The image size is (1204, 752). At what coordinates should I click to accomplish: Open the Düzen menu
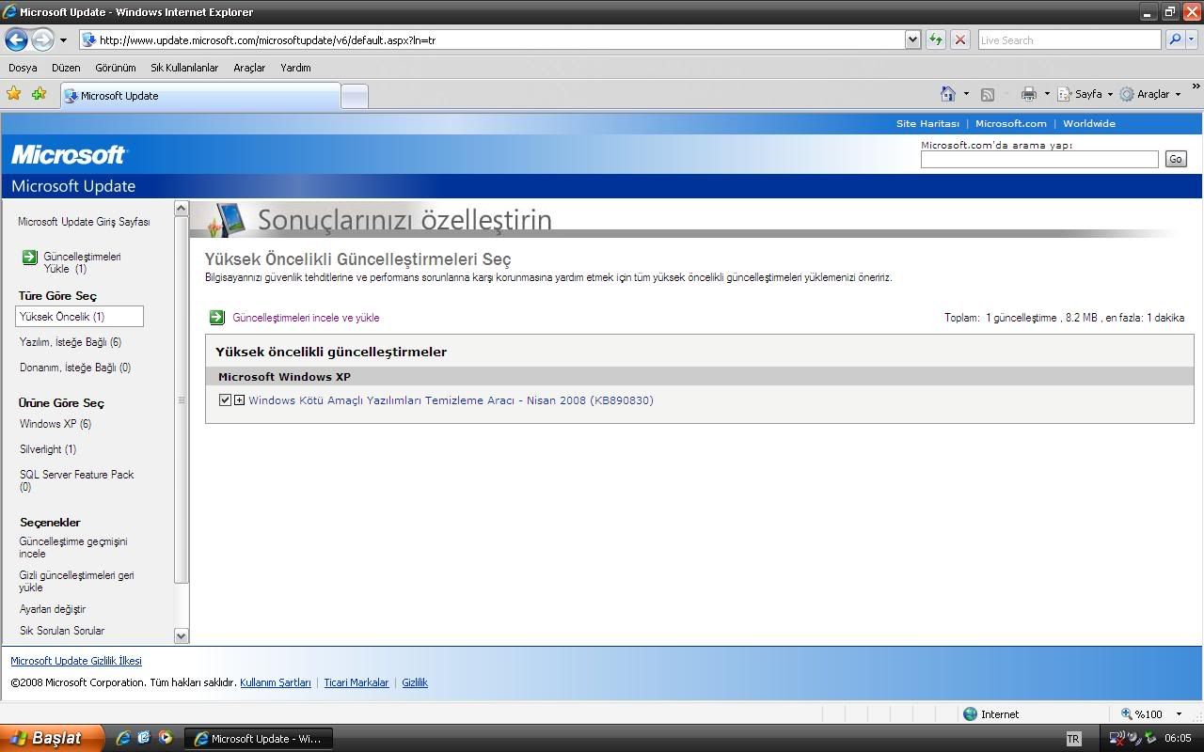point(66,68)
